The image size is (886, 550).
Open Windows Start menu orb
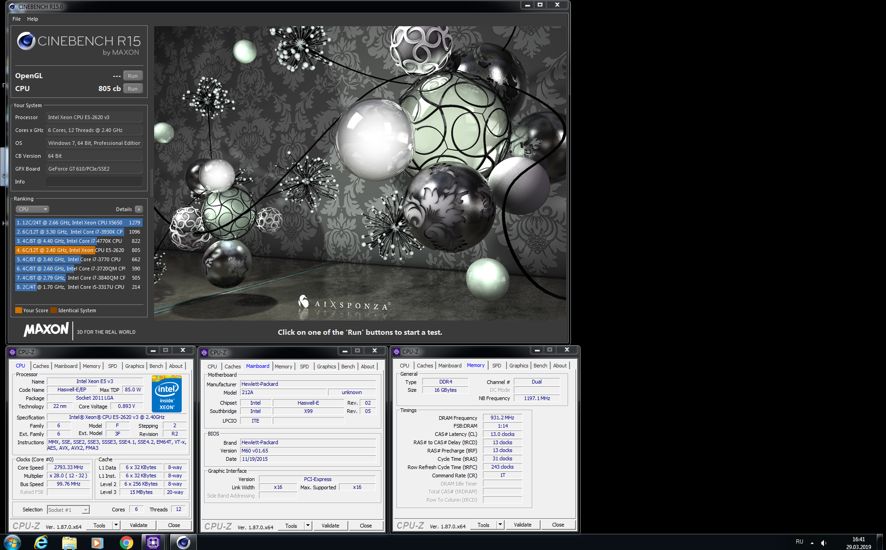(x=12, y=542)
